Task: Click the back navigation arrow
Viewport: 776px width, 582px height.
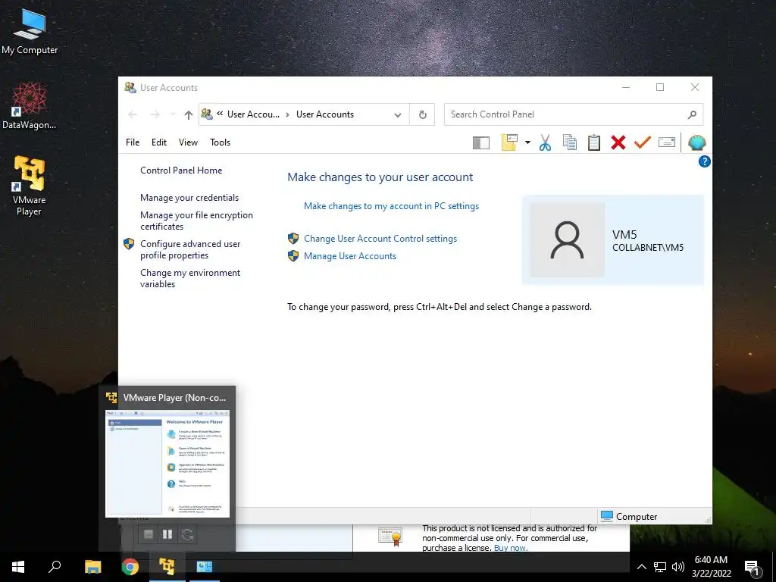Action: click(x=133, y=115)
